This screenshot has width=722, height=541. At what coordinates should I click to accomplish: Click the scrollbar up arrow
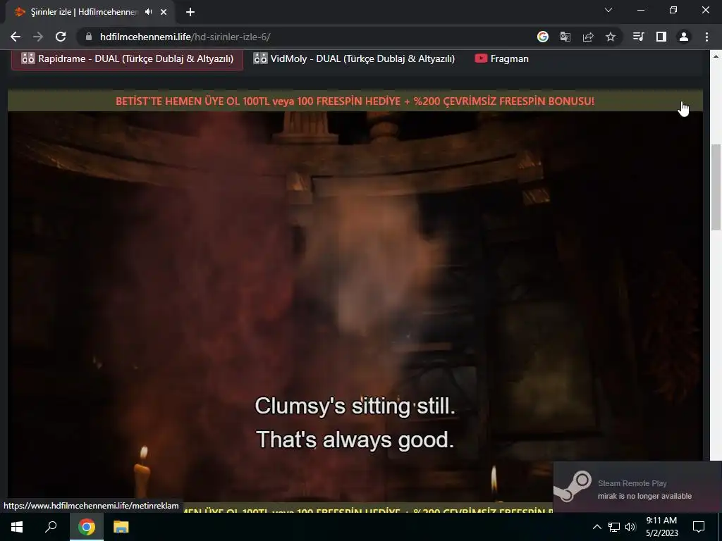716,56
